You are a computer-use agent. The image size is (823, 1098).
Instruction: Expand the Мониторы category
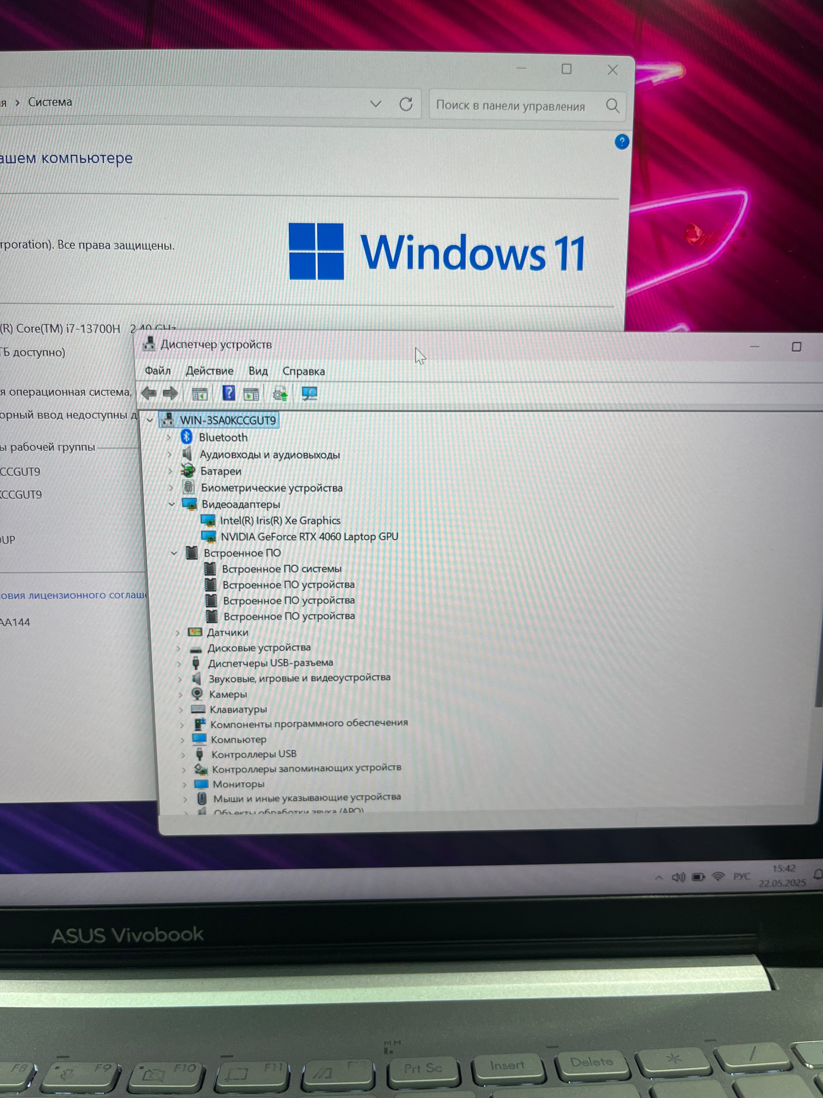click(x=185, y=784)
